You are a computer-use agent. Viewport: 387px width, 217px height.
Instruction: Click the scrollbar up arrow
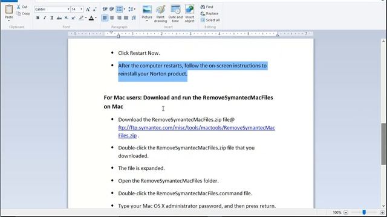(383, 42)
